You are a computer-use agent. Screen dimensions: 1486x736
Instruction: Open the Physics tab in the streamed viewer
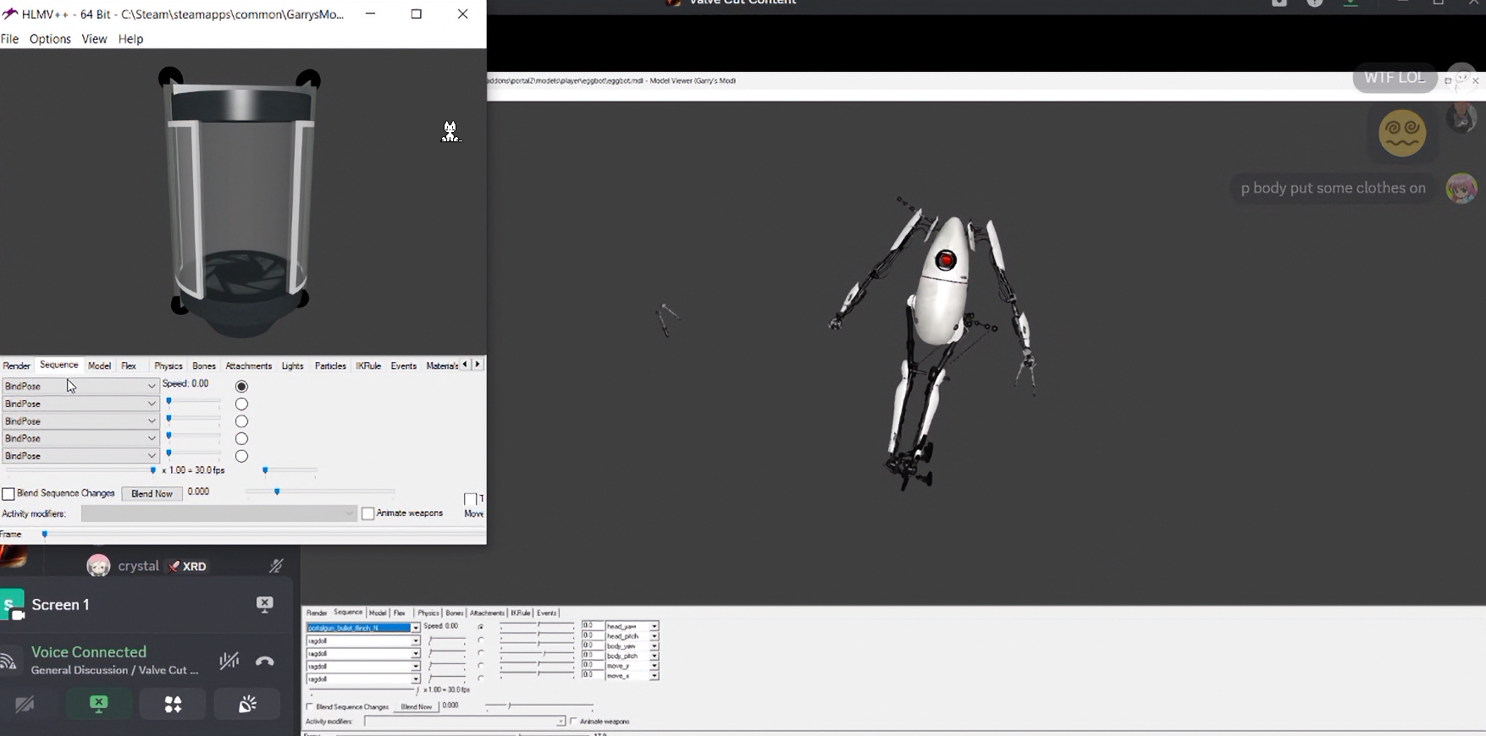(x=428, y=612)
